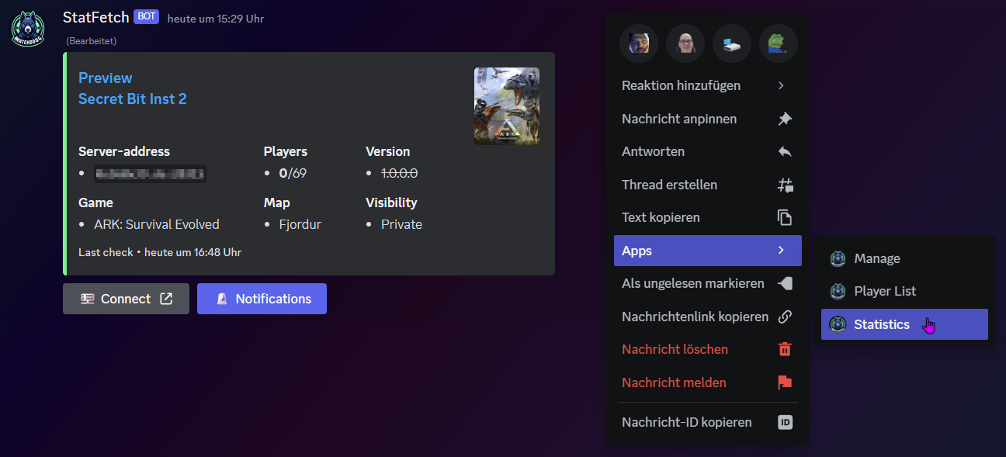Click the StatFetch bot avatar

[28, 29]
